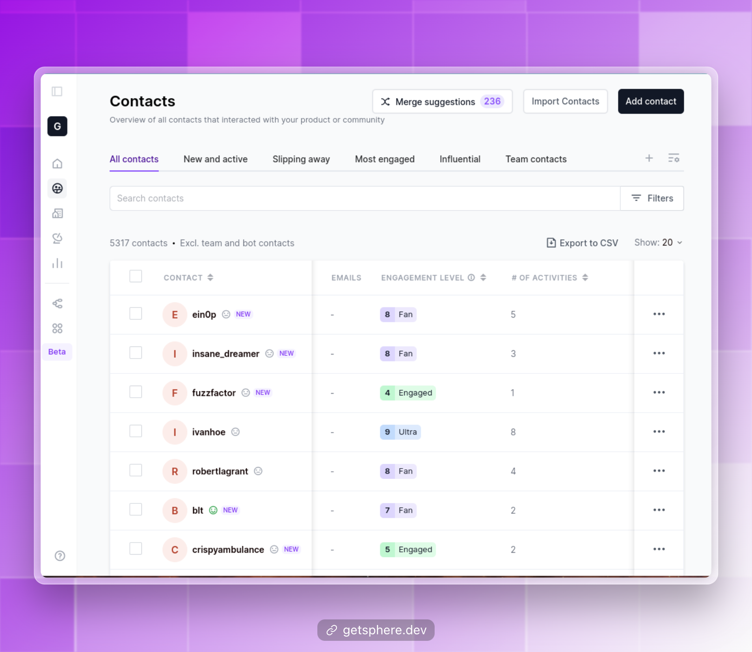Export contacts to CSV
752x652 pixels.
click(x=582, y=243)
